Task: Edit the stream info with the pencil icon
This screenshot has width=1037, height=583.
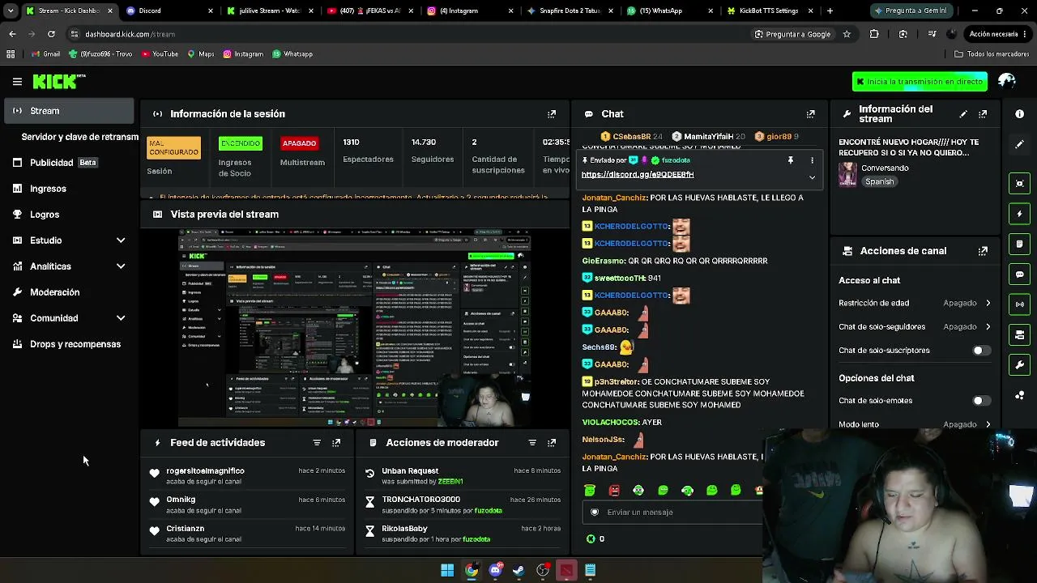Action: [963, 114]
